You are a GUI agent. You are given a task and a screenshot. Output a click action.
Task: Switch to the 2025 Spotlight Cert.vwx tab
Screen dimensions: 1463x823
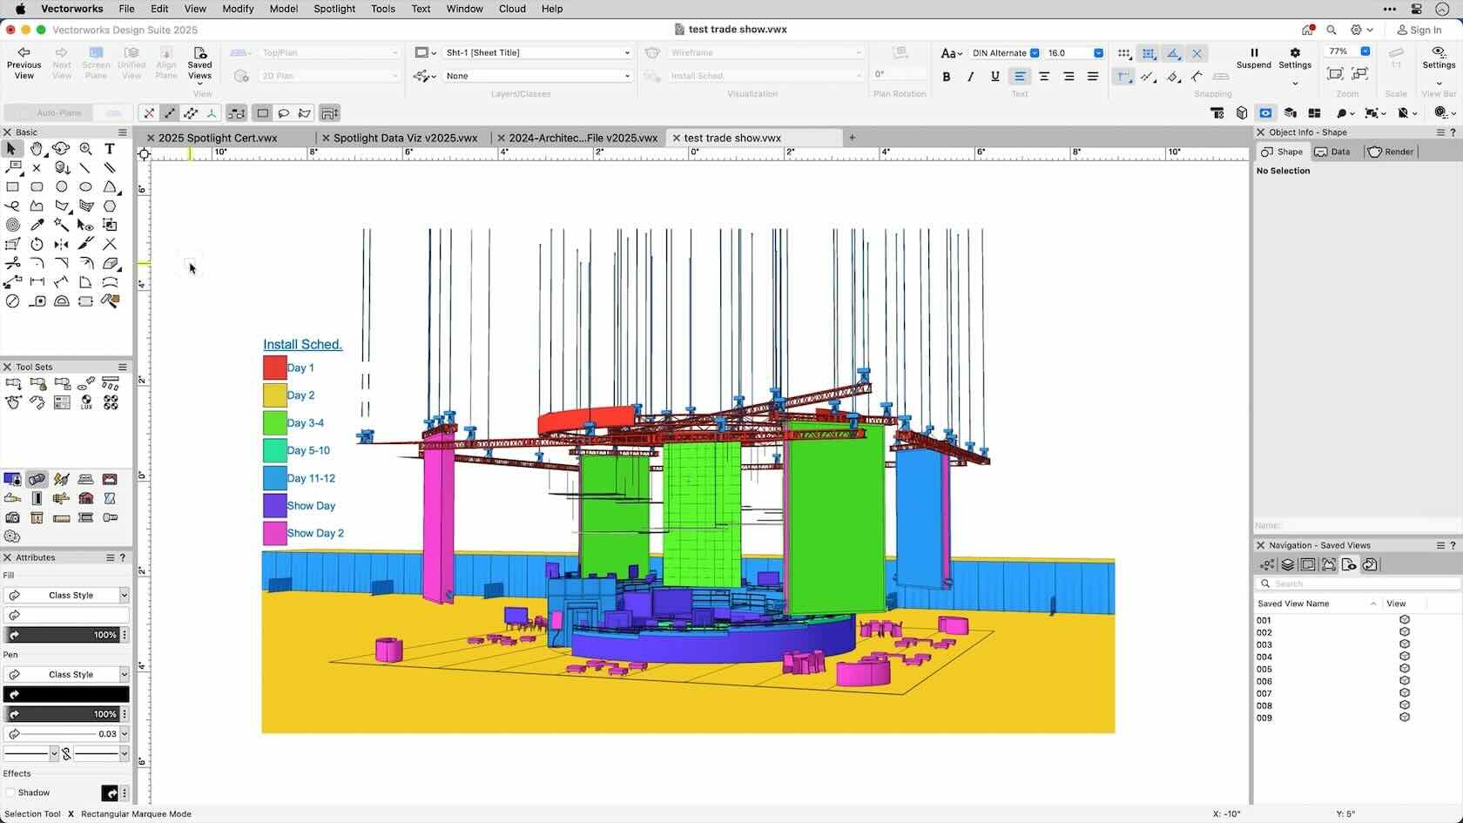coord(219,137)
